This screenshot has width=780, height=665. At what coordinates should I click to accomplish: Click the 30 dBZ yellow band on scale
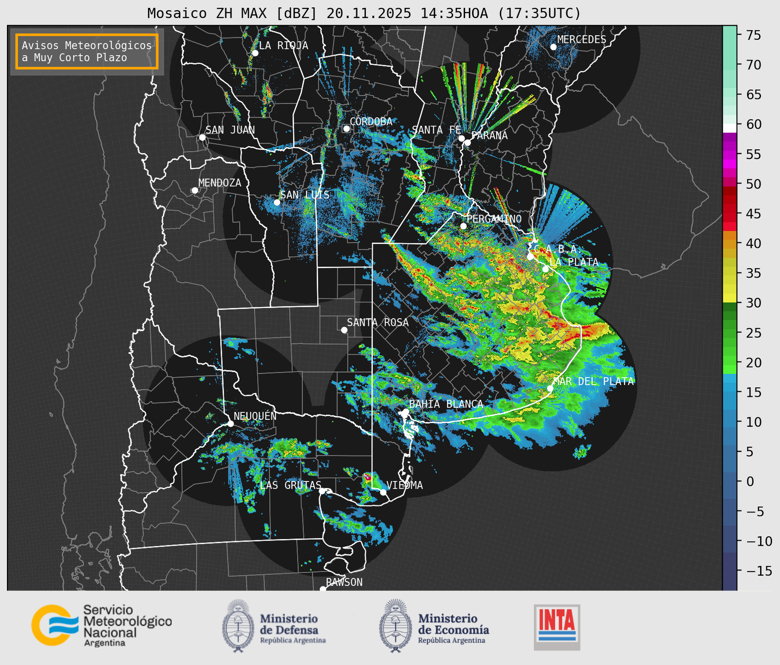730,298
